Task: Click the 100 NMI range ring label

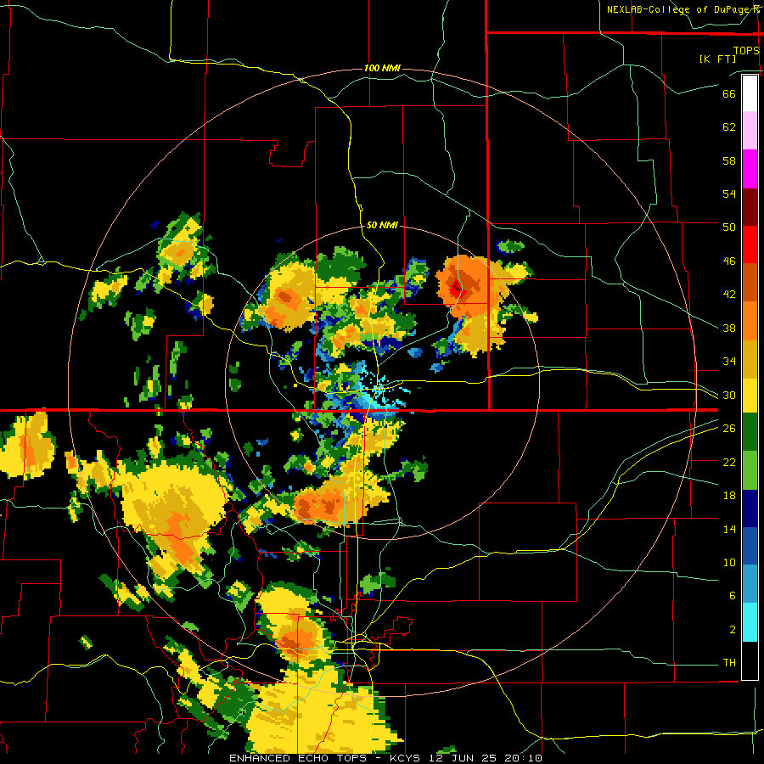Action: coord(383,68)
